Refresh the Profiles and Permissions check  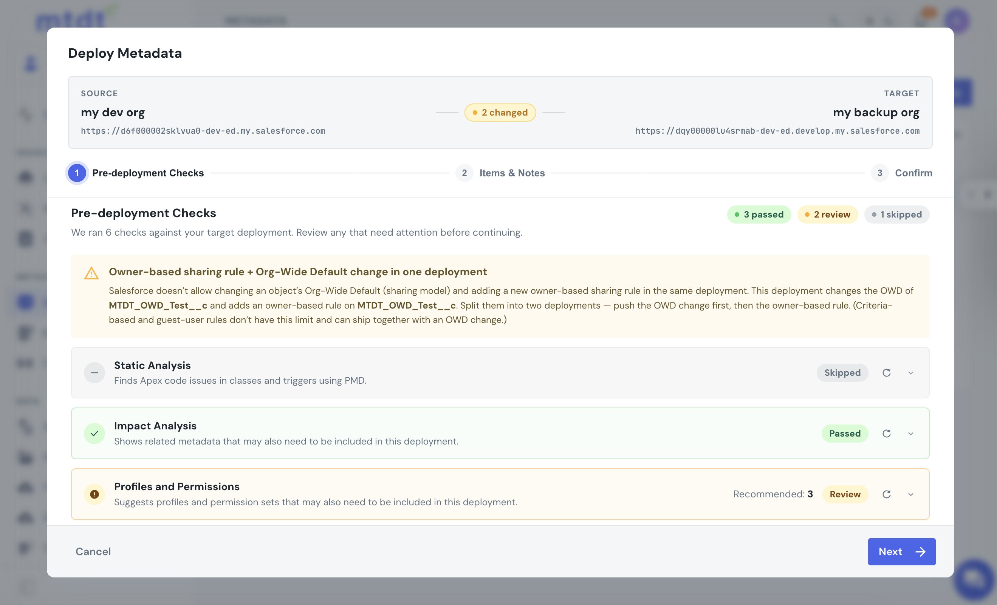[x=886, y=494]
